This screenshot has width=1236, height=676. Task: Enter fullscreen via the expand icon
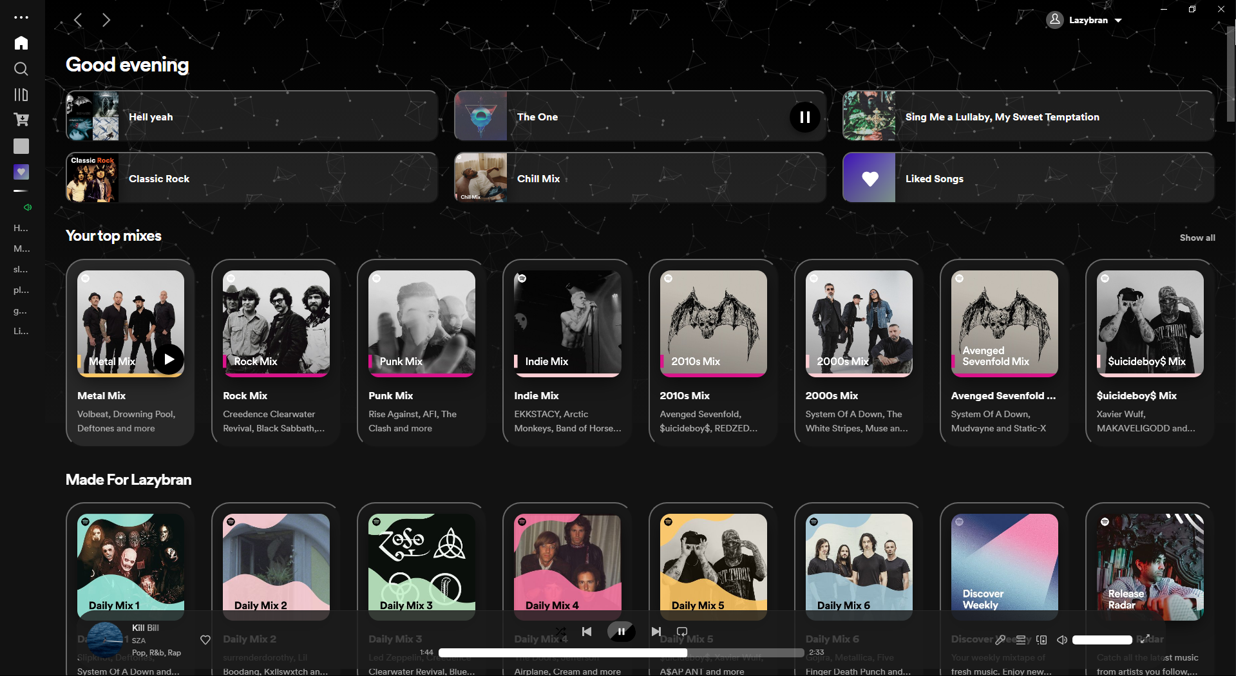1146,640
